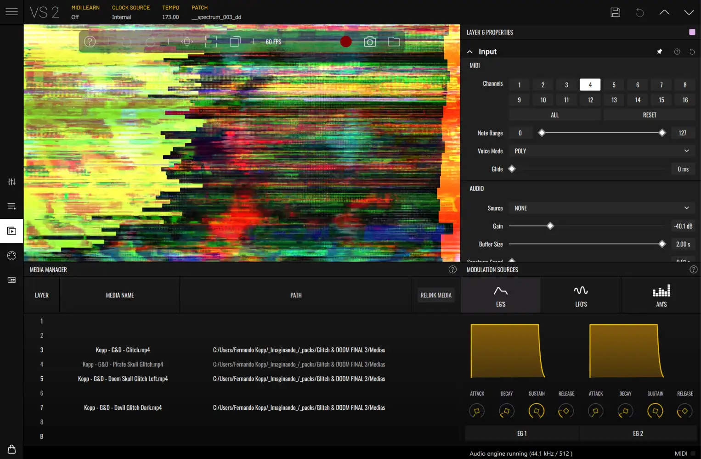Open the hamburger menu

[x=11, y=12]
